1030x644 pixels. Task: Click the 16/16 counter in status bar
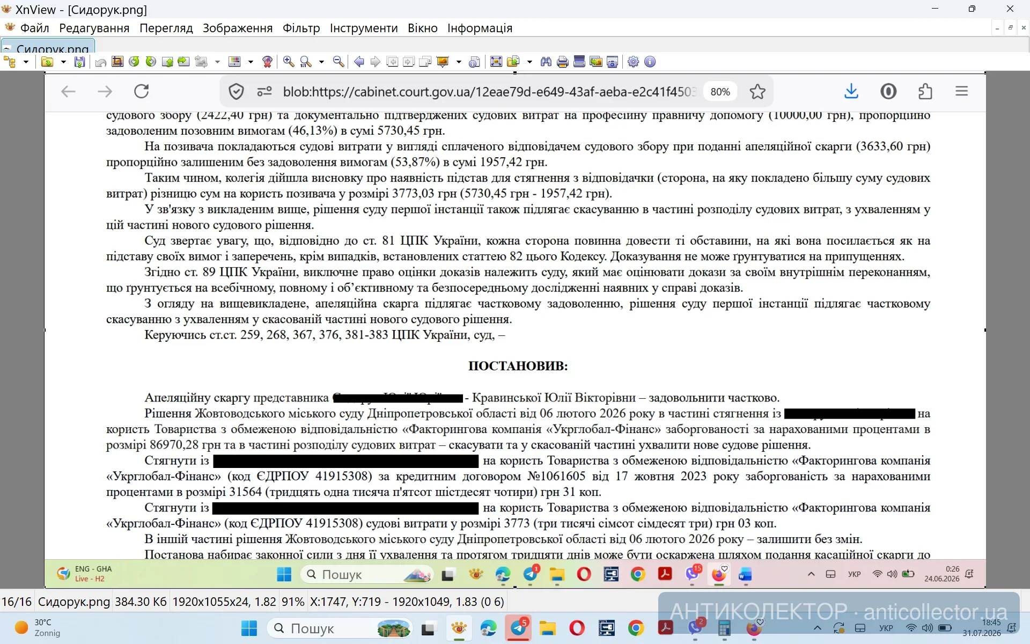pos(17,602)
